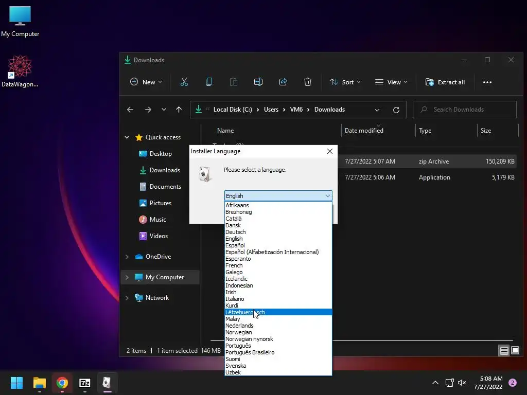Sort by Type column header

[x=425, y=131]
